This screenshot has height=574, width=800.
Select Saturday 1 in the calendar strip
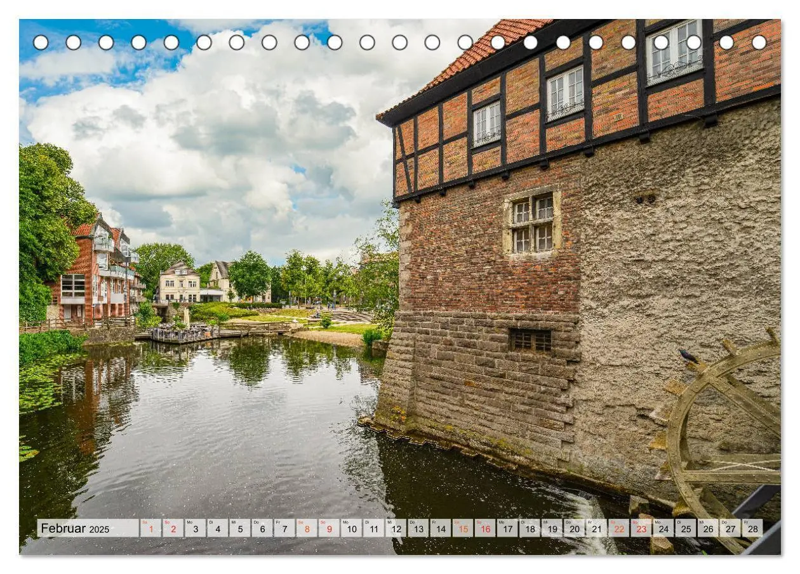click(150, 528)
